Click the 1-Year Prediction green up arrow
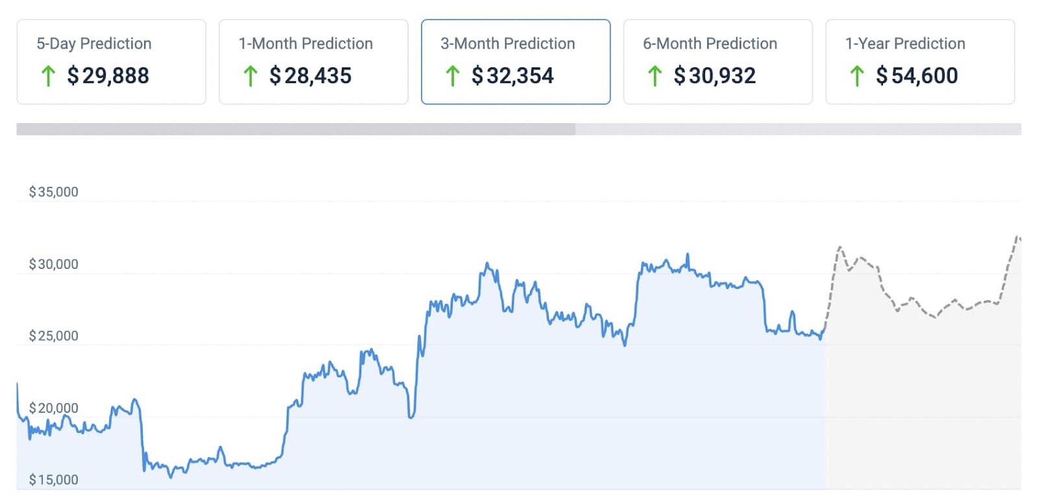The height and width of the screenshot is (501, 1038). pos(857,76)
